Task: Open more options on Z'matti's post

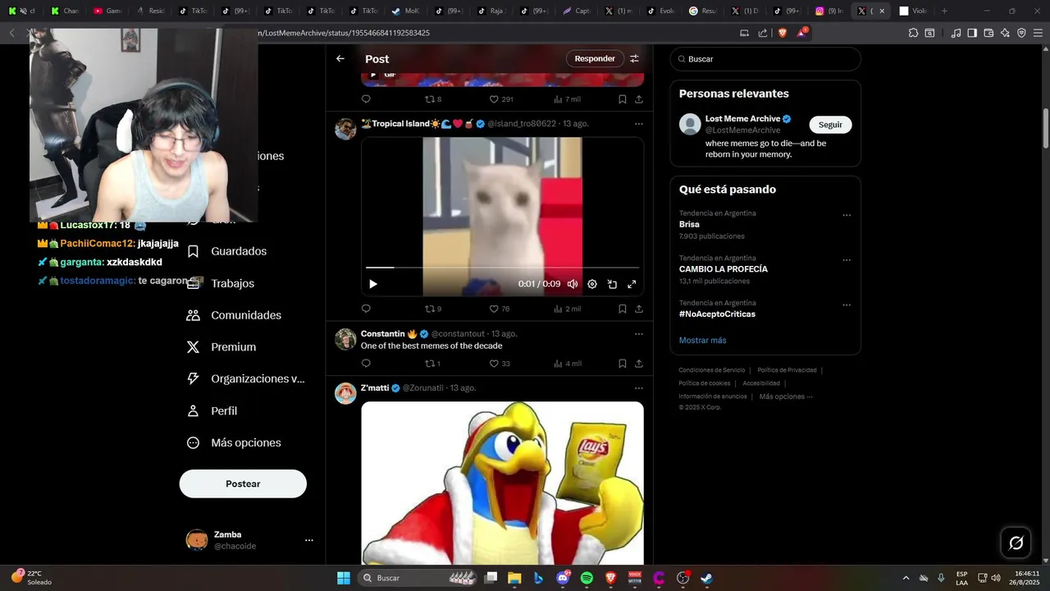Action: (x=639, y=387)
